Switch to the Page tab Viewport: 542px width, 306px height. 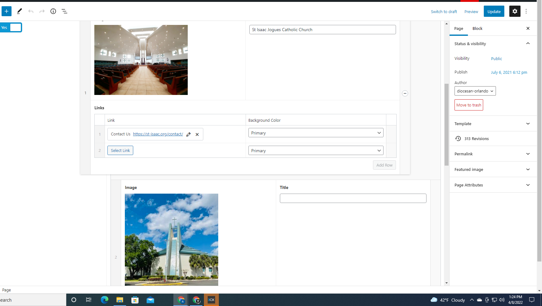(x=459, y=28)
